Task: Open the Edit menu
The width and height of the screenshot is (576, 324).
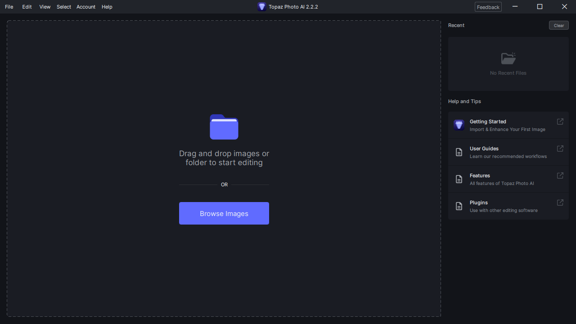Action: [27, 7]
